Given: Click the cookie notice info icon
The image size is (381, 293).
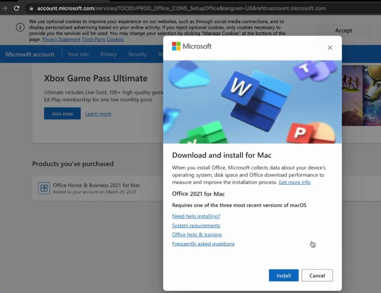Looking at the screenshot, I should (x=20, y=27).
